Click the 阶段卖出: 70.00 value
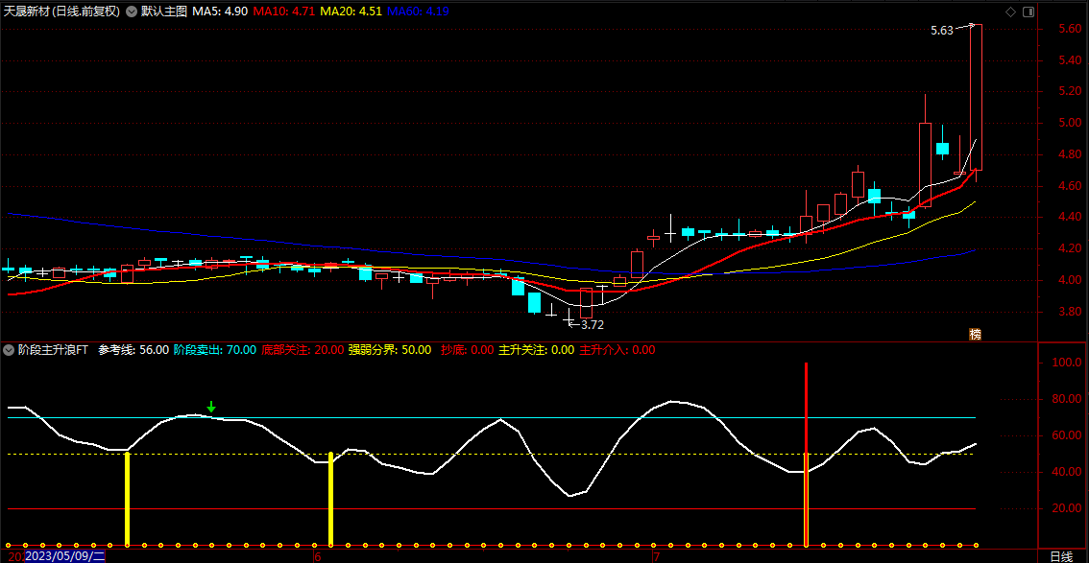Viewport: 1089px width, 563px height. [214, 350]
